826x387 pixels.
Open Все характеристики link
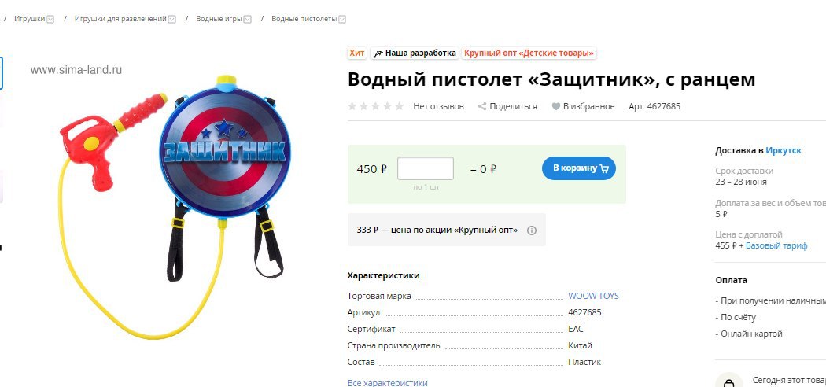point(387,383)
